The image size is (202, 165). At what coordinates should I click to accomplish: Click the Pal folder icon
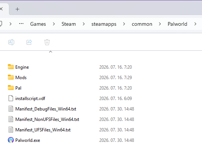(11, 88)
